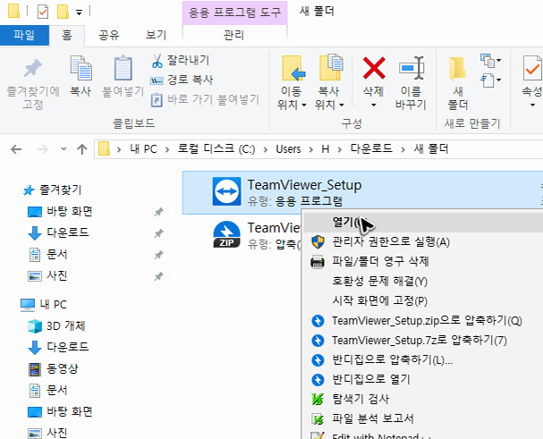Select the TeamViewer_Setup application file
The height and width of the screenshot is (439, 543).
tap(362, 192)
